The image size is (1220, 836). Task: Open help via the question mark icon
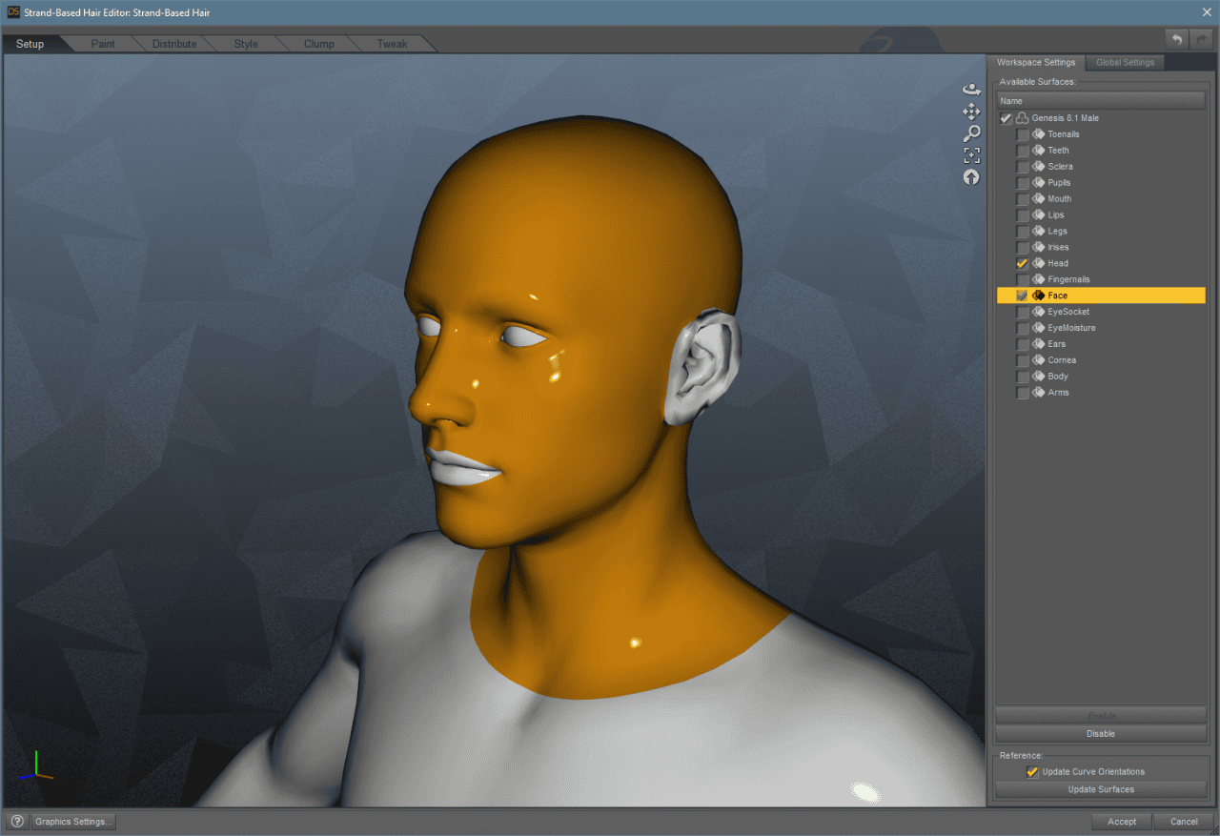coord(17,821)
